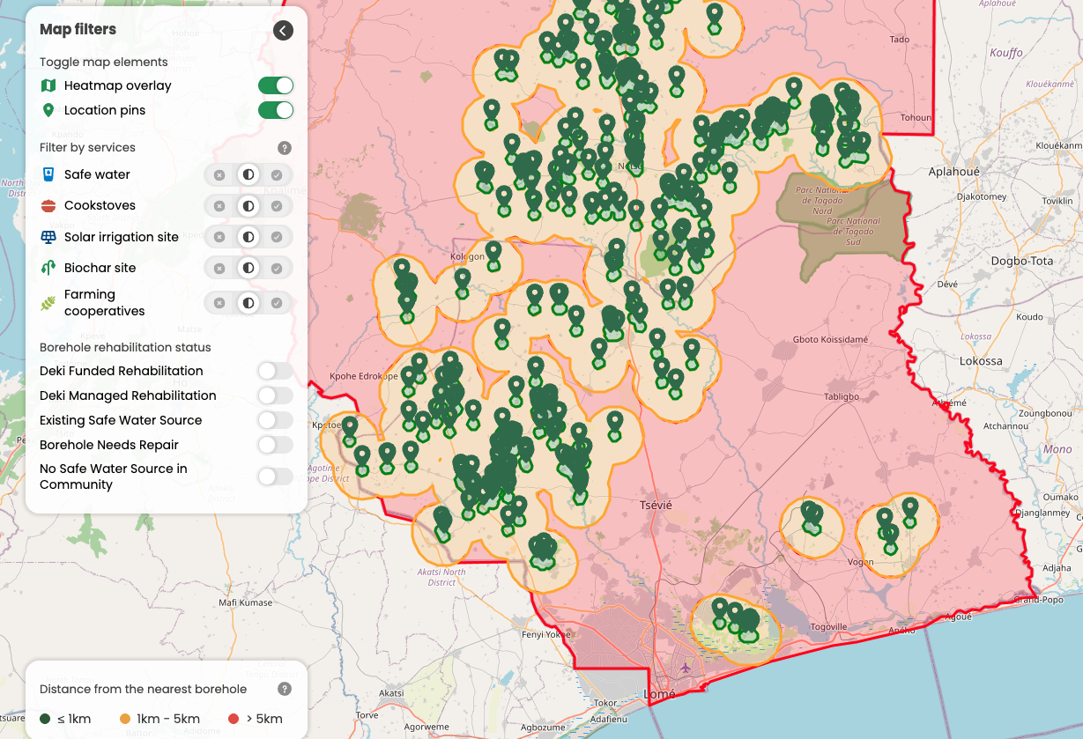The image size is (1083, 739).
Task: Click the Aplahoué town label
Action: [953, 172]
